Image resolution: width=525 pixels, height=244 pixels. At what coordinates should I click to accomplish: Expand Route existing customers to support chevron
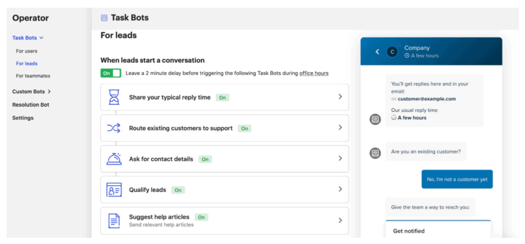tap(340, 127)
